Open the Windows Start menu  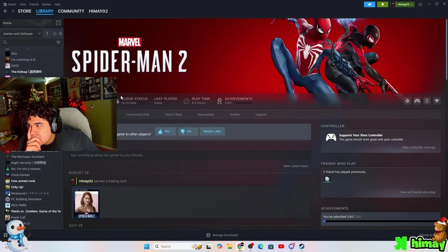pos(147,246)
